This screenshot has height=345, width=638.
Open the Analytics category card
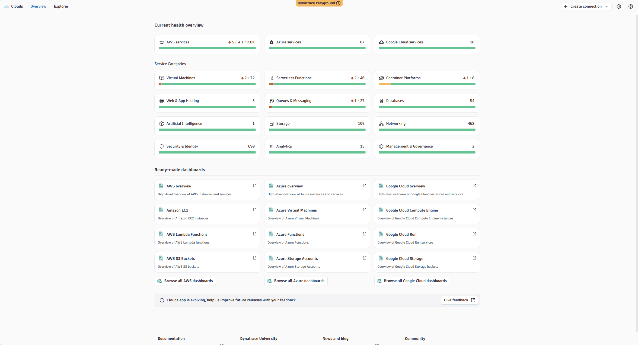pos(317,149)
